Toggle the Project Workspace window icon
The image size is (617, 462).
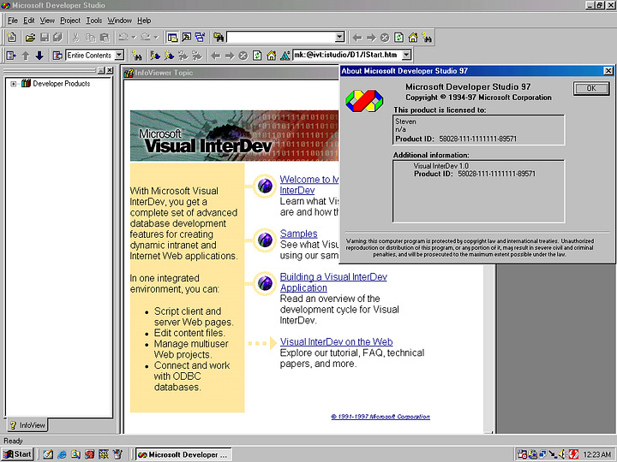click(x=172, y=38)
